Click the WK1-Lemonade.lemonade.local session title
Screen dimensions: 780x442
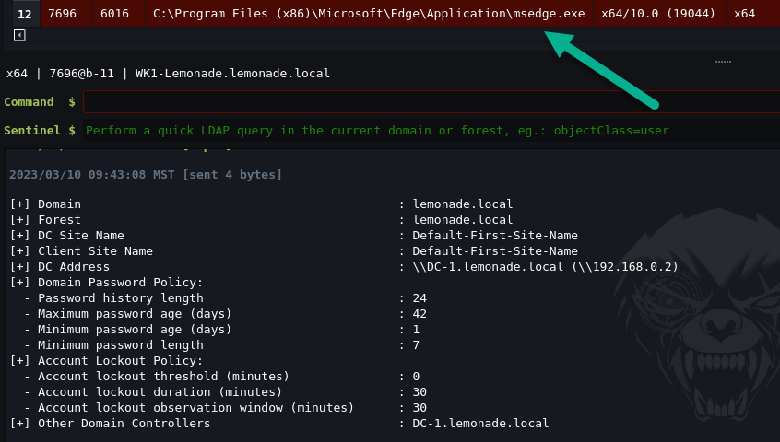pos(232,74)
